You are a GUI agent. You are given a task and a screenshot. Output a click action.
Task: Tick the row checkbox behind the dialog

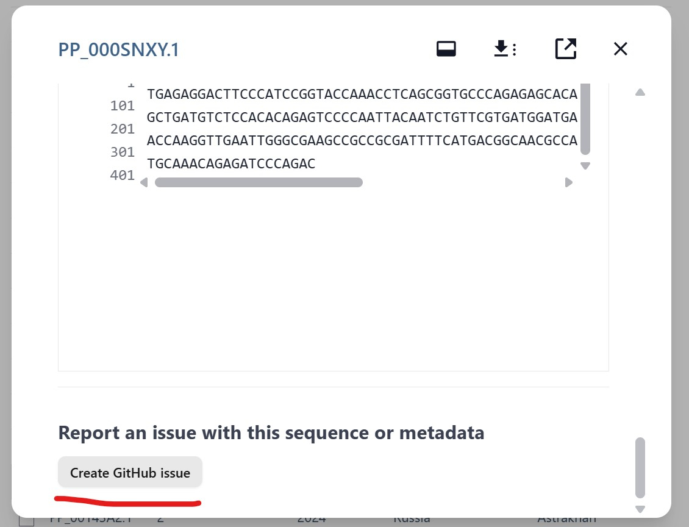click(x=26, y=520)
